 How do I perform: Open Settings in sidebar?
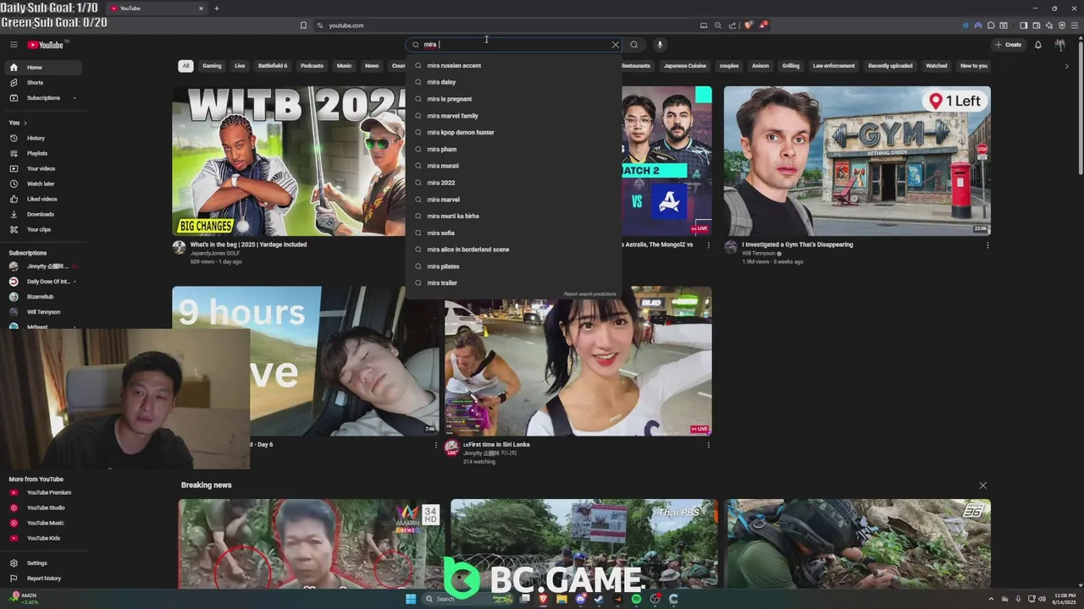44,563
